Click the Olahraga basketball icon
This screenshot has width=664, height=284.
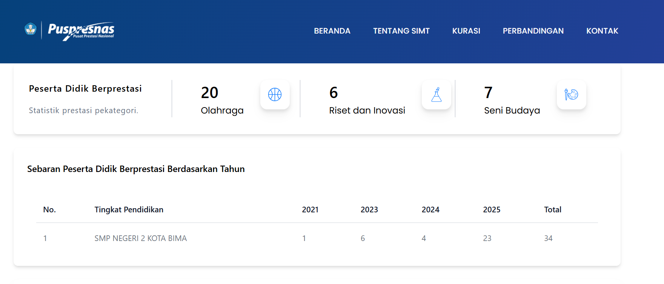pyautogui.click(x=275, y=95)
